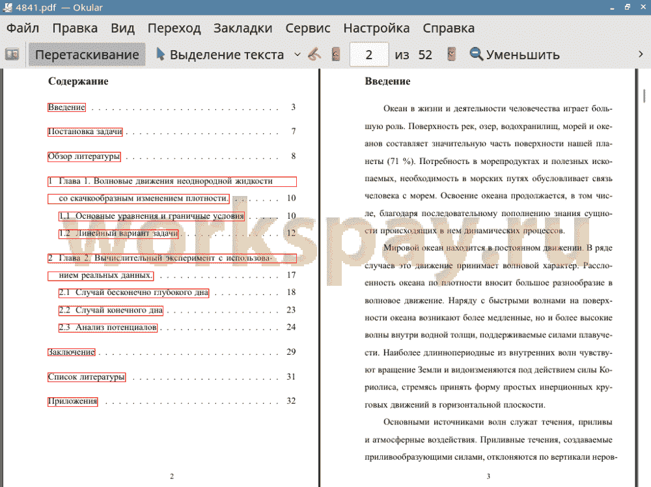This screenshot has width=651, height=487.
Task: Follow the Обзор литературы contents link
Action: 84,156
